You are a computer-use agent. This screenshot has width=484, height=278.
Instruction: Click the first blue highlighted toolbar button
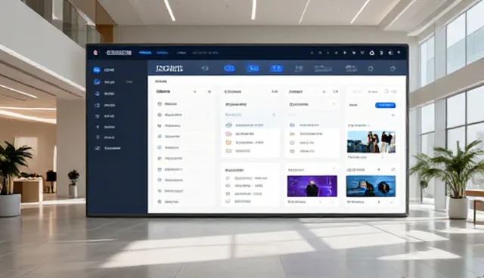pyautogui.click(x=229, y=69)
